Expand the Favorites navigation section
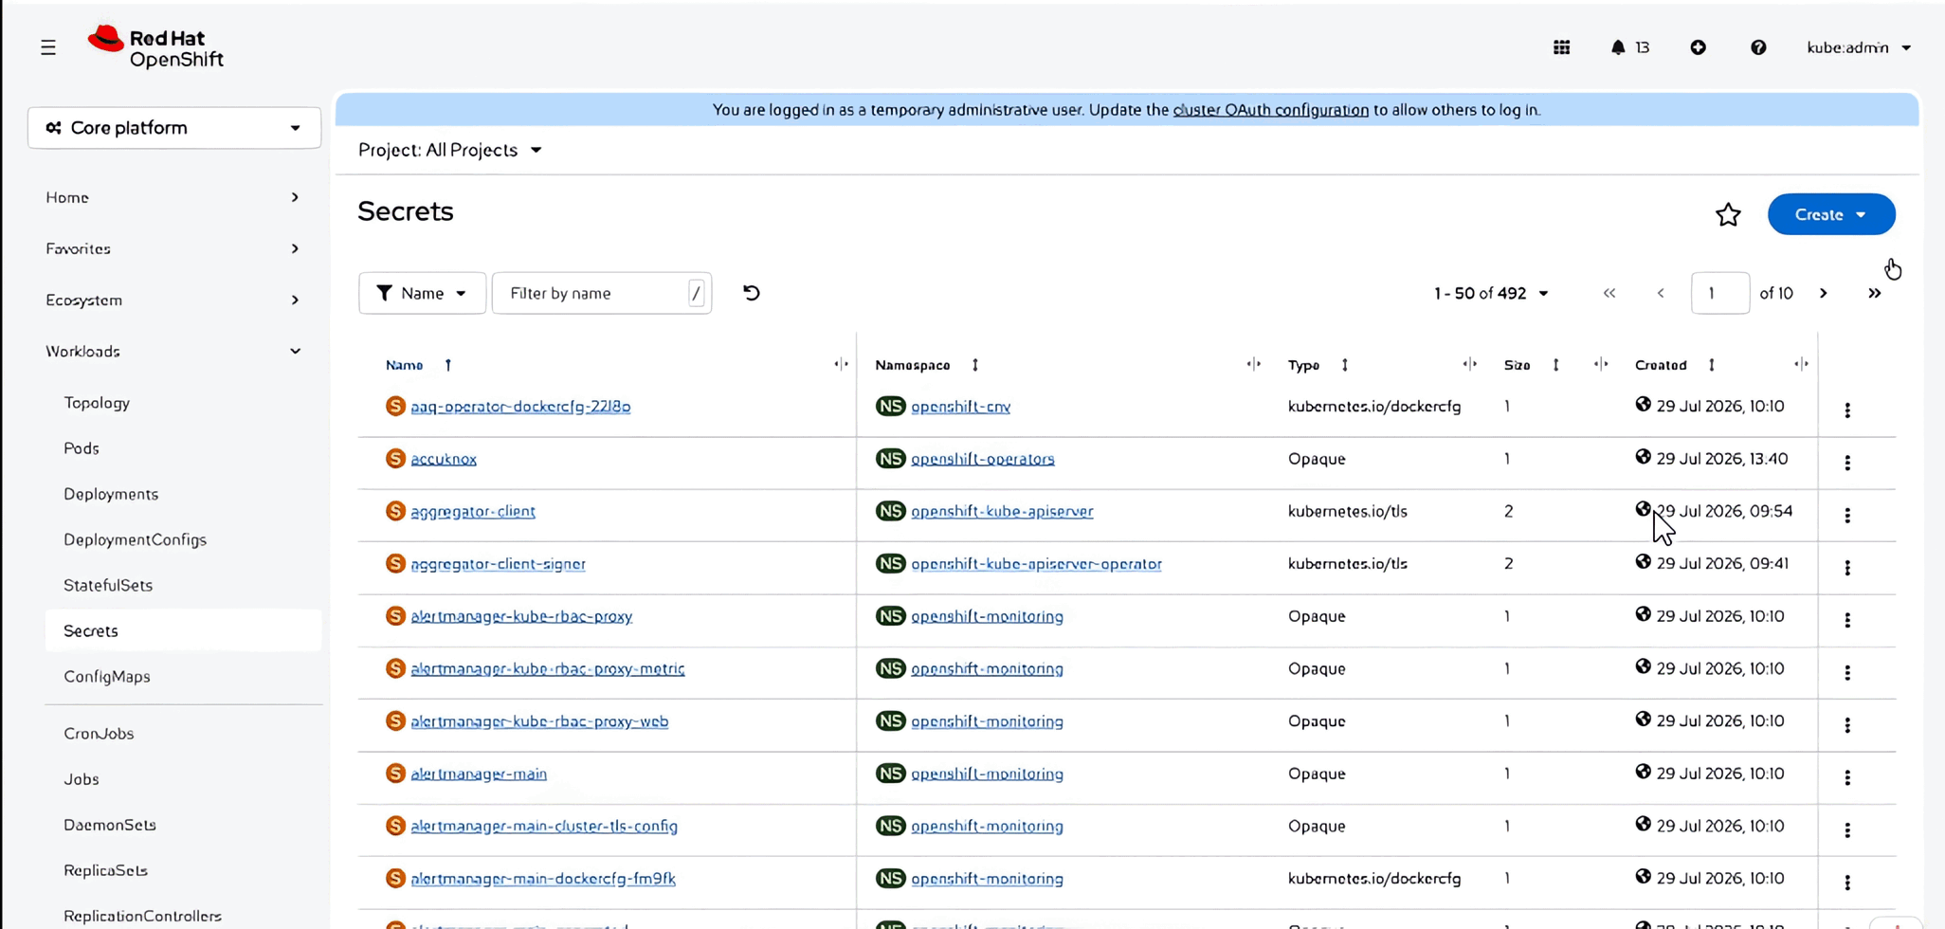Viewport: 1945px width, 929px height. (173, 248)
